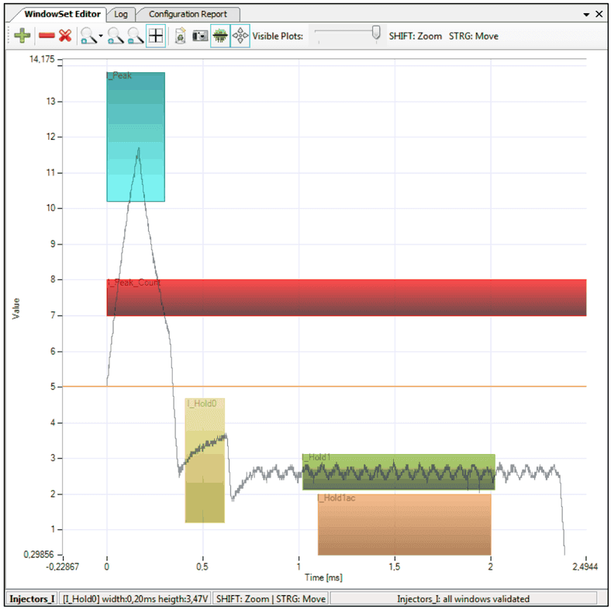Viewport: 611px width, 610px height.
Task: Select the I_Hold1 green window
Action: point(399,472)
